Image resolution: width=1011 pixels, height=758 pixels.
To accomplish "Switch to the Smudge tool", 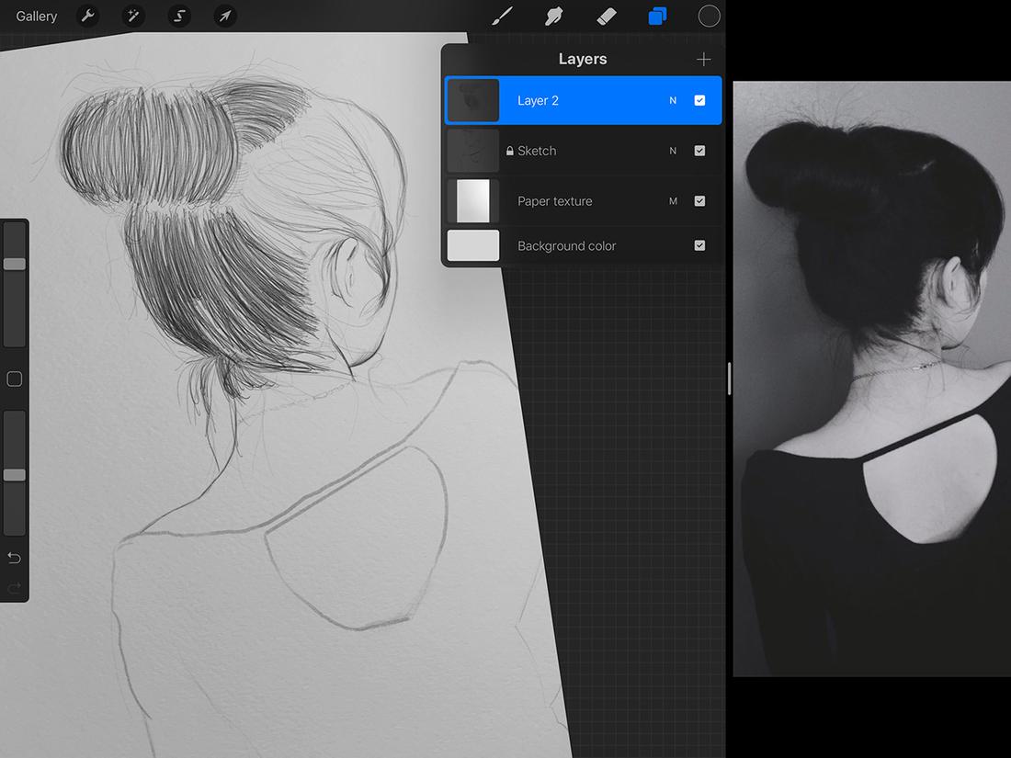I will pyautogui.click(x=554, y=16).
